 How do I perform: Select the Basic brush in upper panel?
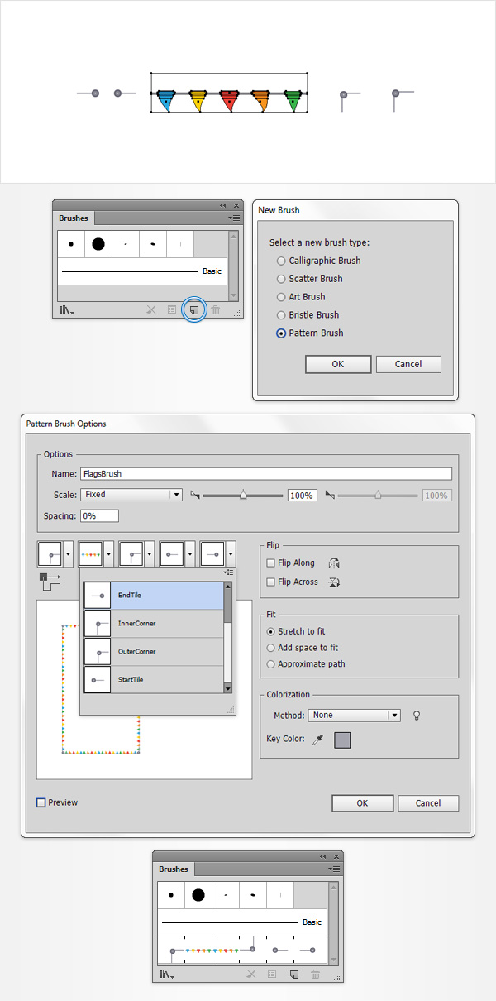142,271
